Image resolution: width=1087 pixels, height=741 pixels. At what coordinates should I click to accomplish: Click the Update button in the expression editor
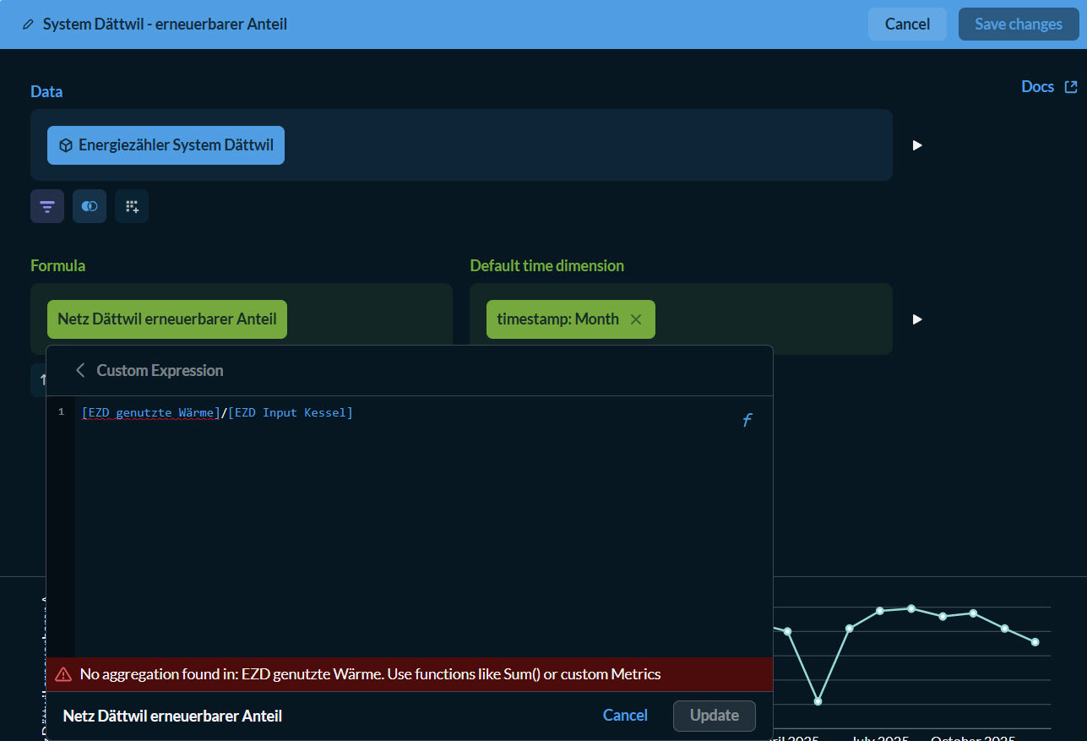tap(714, 716)
